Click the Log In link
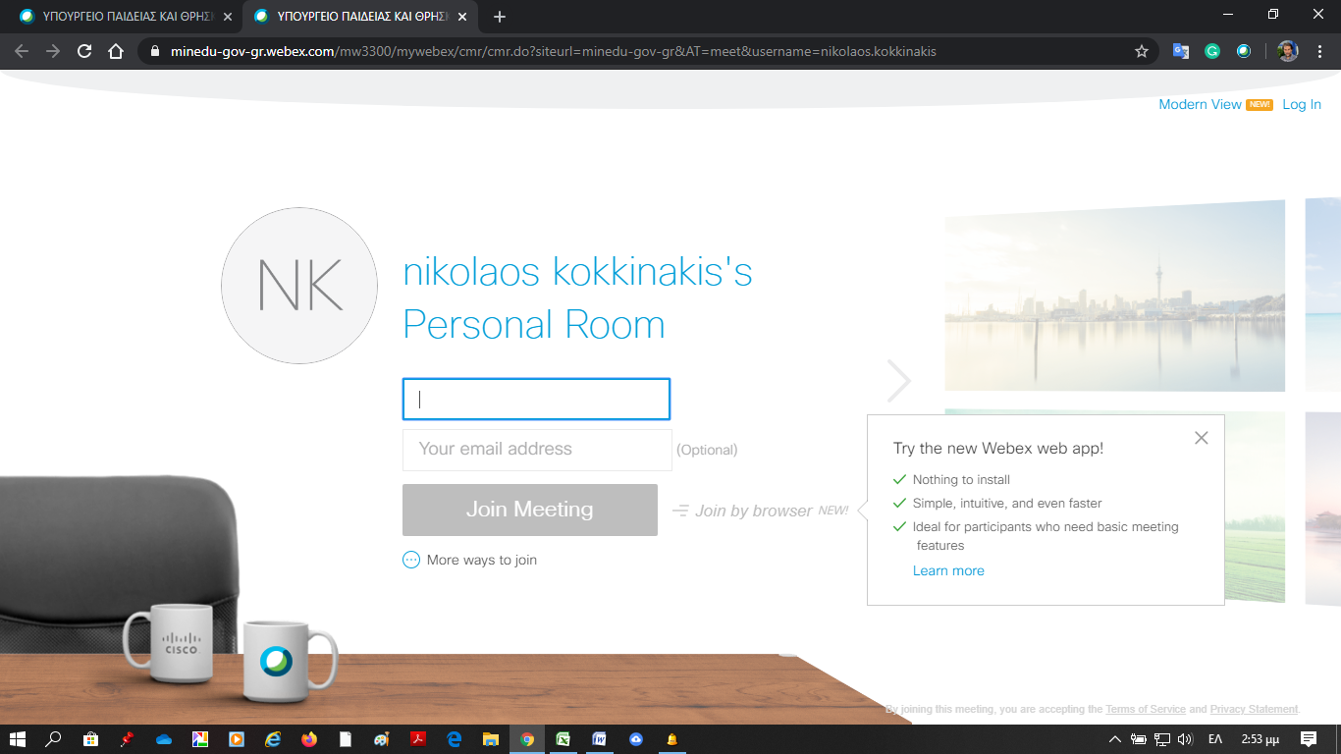Viewport: 1341px width, 754px height. point(1302,104)
